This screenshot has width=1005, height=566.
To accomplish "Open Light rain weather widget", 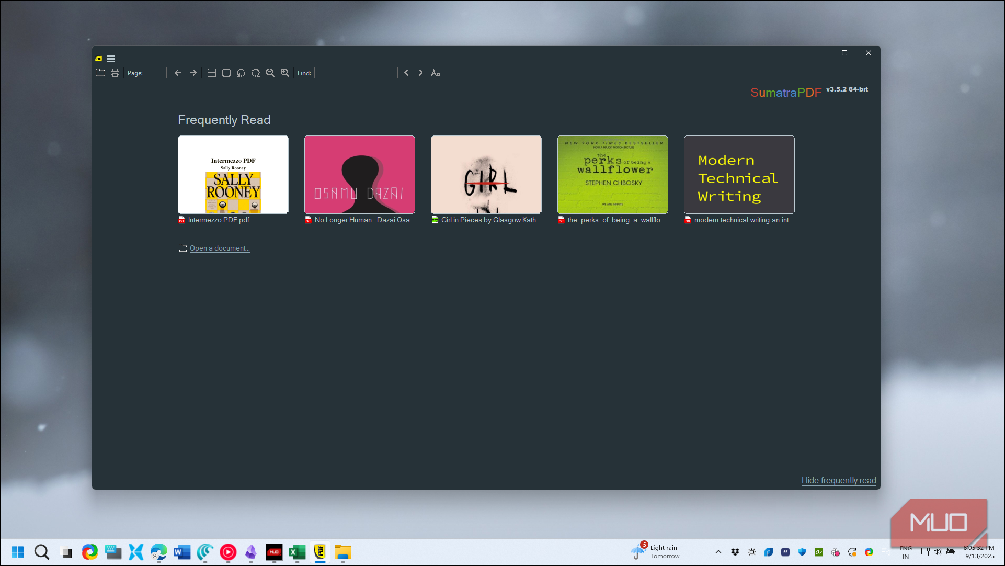I will pos(656,552).
